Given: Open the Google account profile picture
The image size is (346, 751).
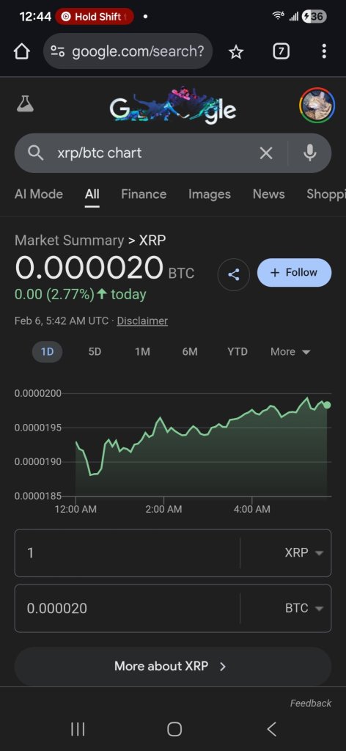Looking at the screenshot, I should 317,105.
